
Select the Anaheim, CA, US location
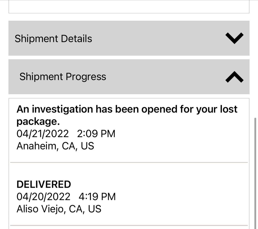pos(55,146)
